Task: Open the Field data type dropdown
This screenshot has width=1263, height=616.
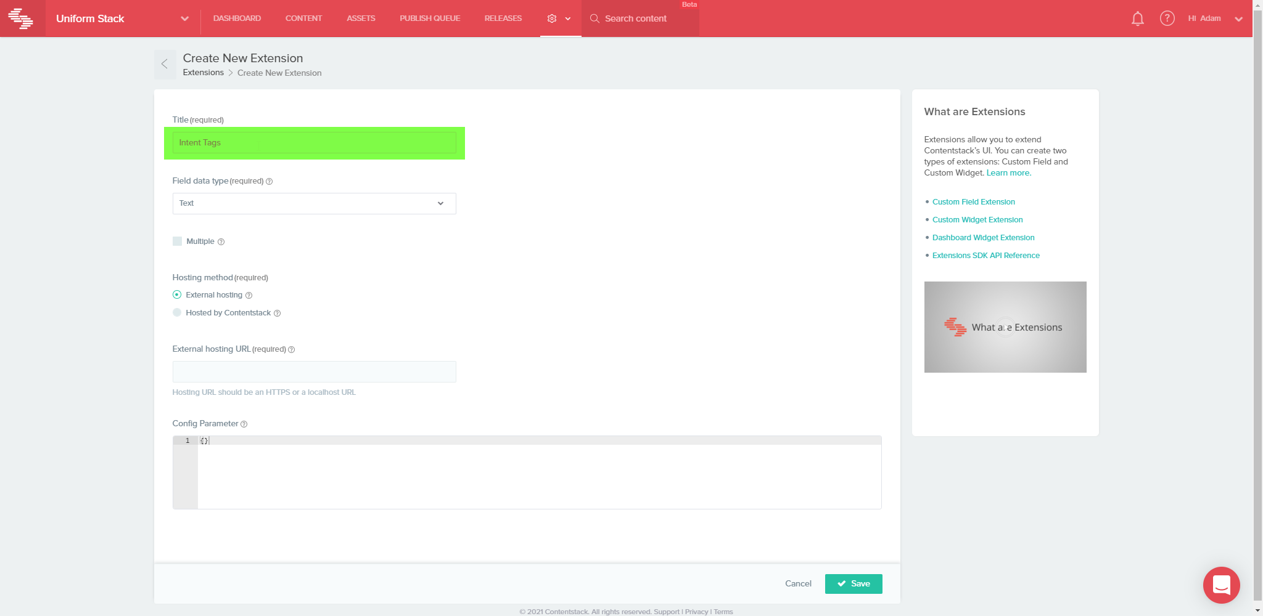Action: [x=314, y=203]
